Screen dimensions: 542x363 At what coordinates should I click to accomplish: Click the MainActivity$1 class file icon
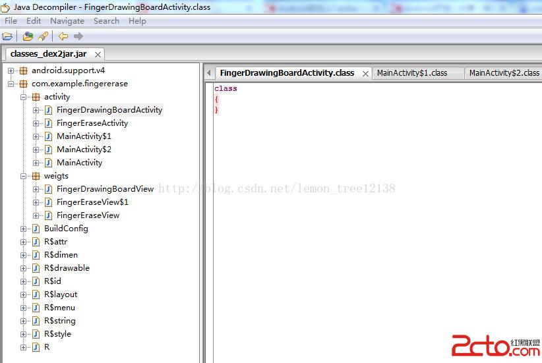pyautogui.click(x=49, y=136)
